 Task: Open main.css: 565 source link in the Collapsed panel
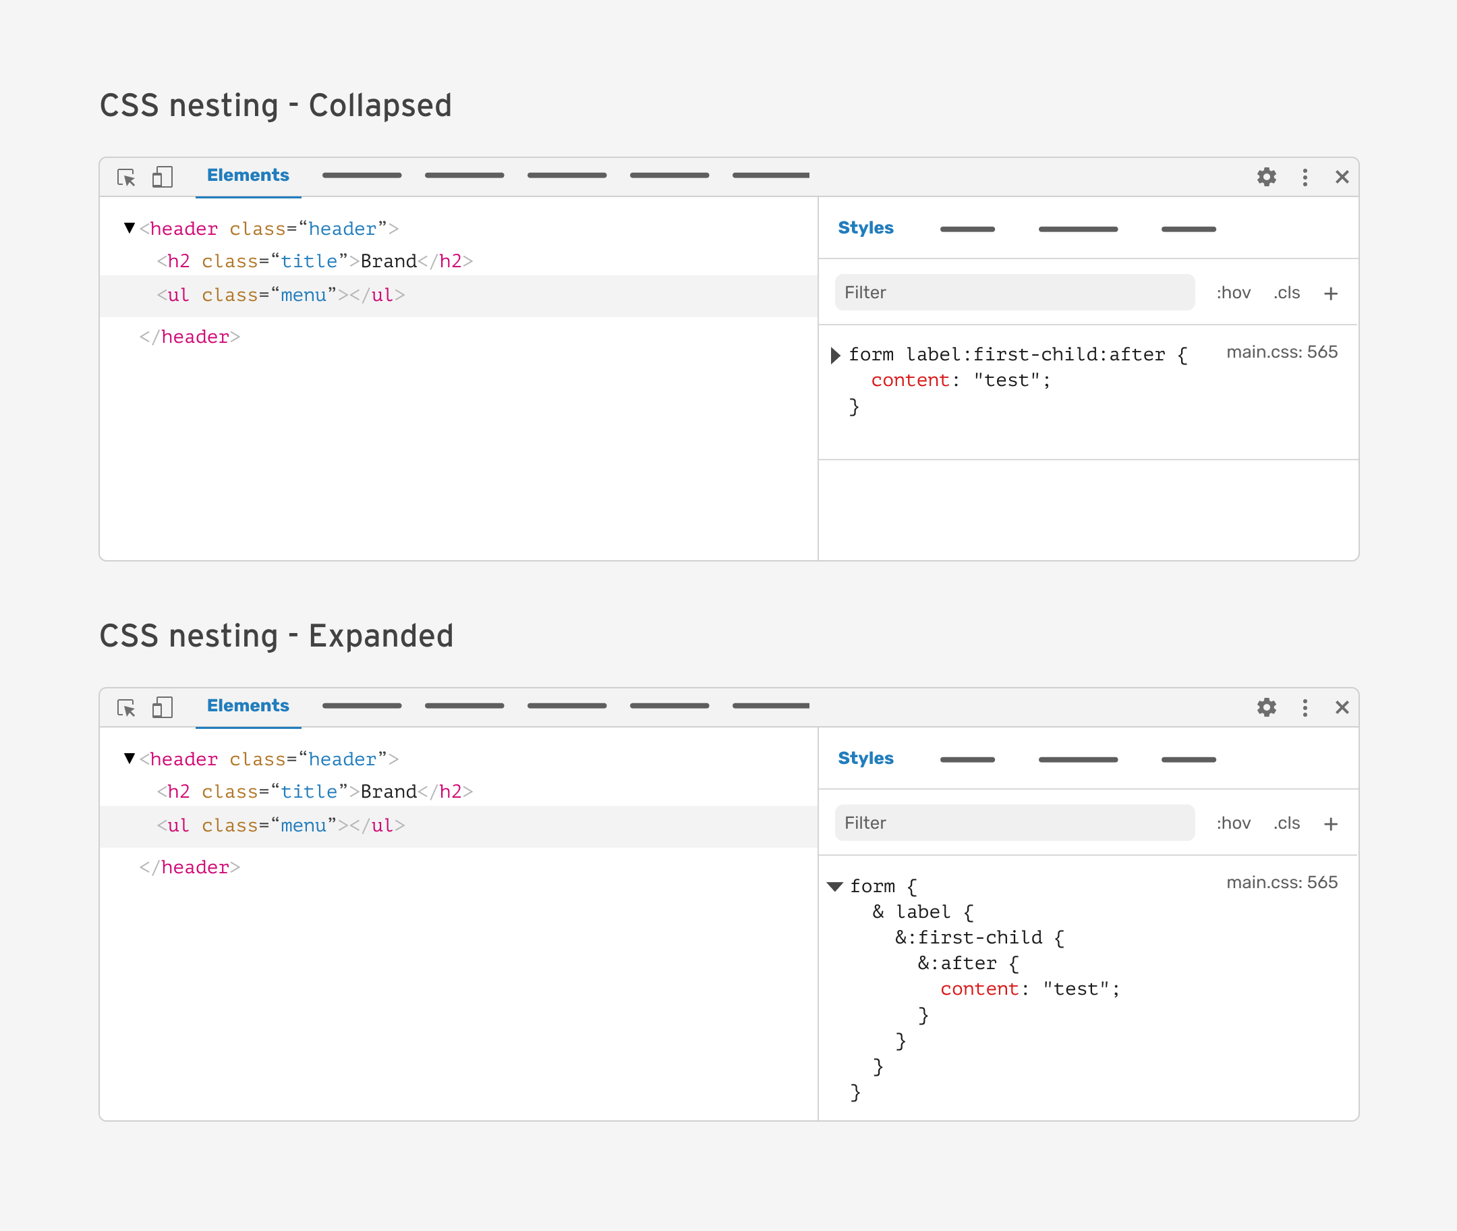(x=1281, y=352)
